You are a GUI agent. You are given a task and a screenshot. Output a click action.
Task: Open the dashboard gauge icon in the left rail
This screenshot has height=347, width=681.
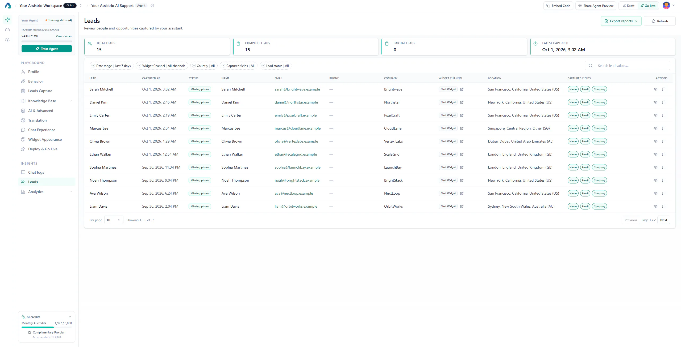coord(7,30)
